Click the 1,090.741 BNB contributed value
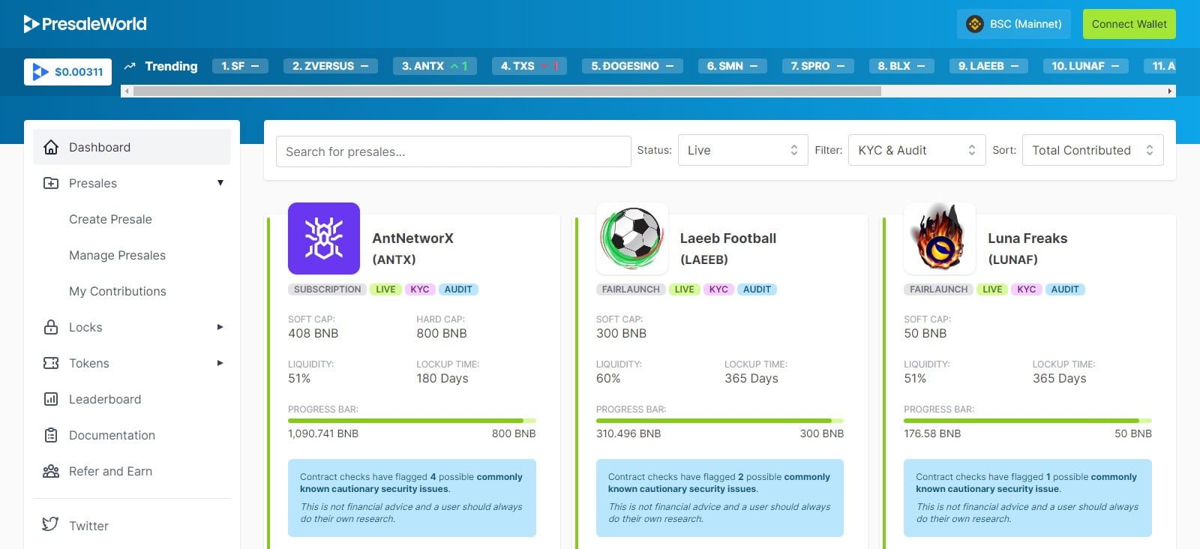Image resolution: width=1200 pixels, height=549 pixels. click(x=323, y=433)
